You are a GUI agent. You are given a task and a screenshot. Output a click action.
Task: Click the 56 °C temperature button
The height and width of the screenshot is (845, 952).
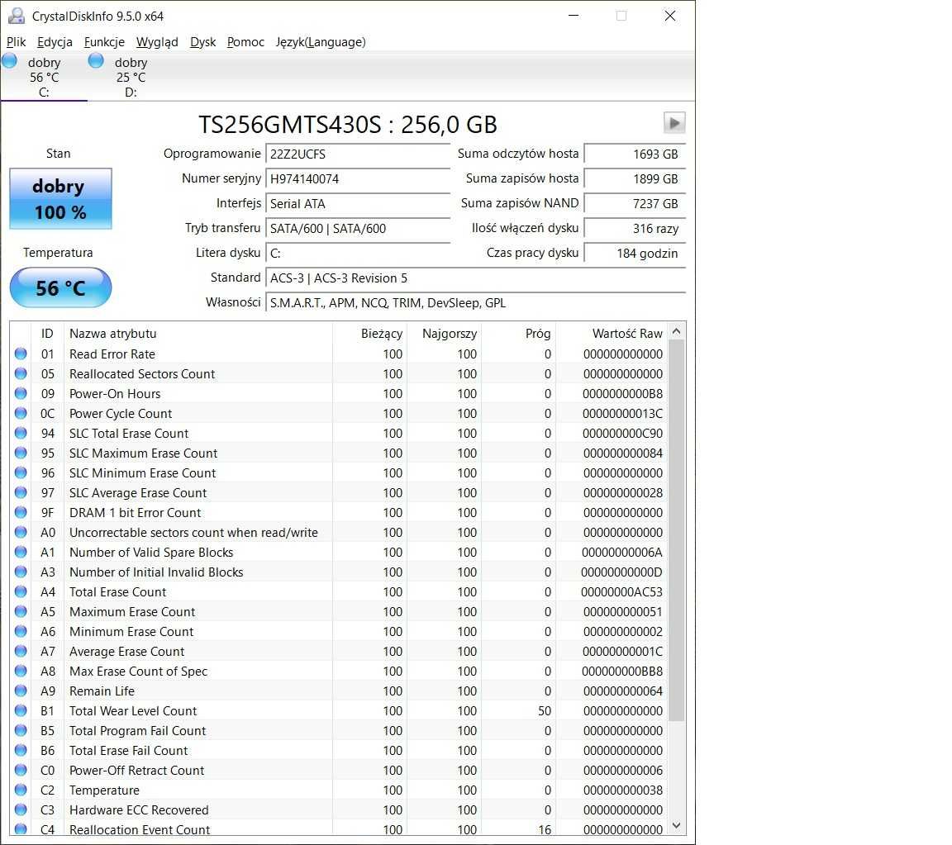(x=60, y=287)
